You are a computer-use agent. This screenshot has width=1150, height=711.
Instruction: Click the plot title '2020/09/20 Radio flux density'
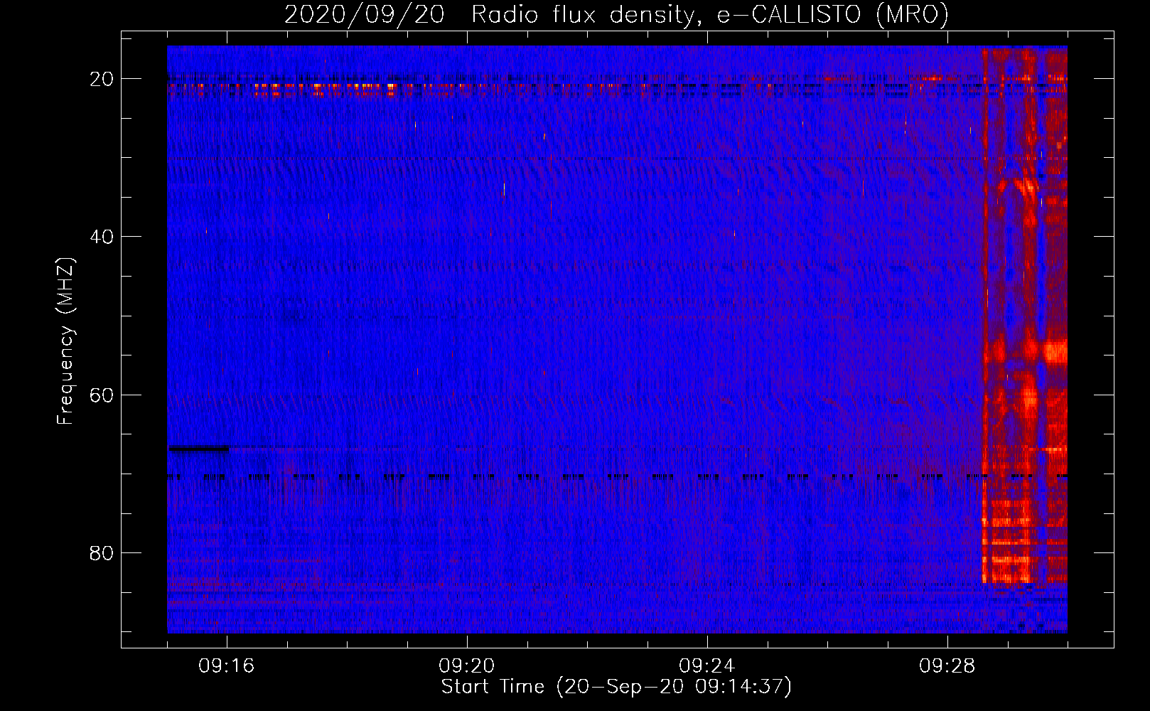pos(616,14)
